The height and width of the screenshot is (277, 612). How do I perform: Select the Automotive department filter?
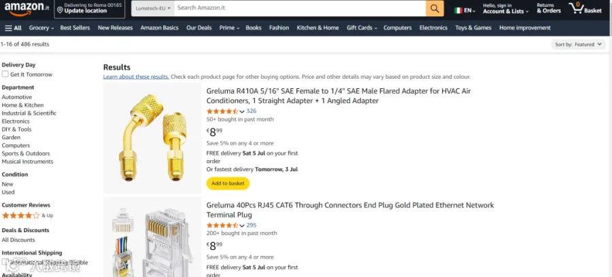pyautogui.click(x=17, y=97)
